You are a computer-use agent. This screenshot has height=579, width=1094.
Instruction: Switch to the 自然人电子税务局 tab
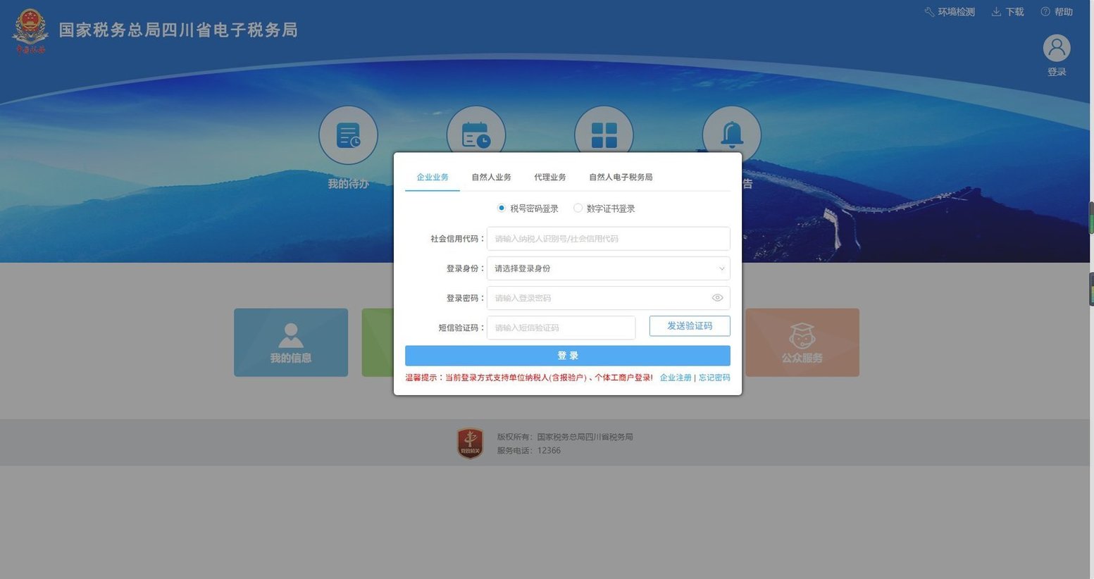tap(621, 178)
